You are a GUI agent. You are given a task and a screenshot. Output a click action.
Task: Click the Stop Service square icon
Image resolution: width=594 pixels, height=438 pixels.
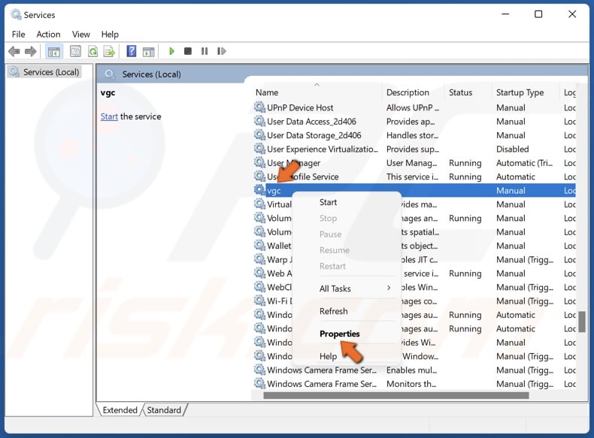click(187, 51)
